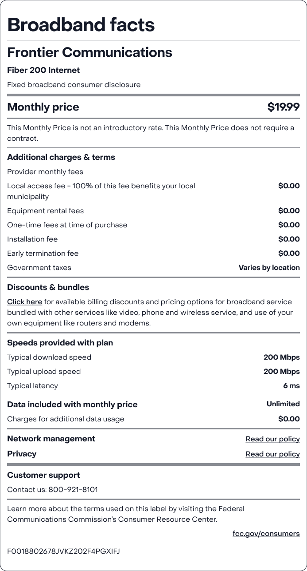Click the Installation fee $0.00 amount
This screenshot has width=307, height=571.
tap(289, 239)
